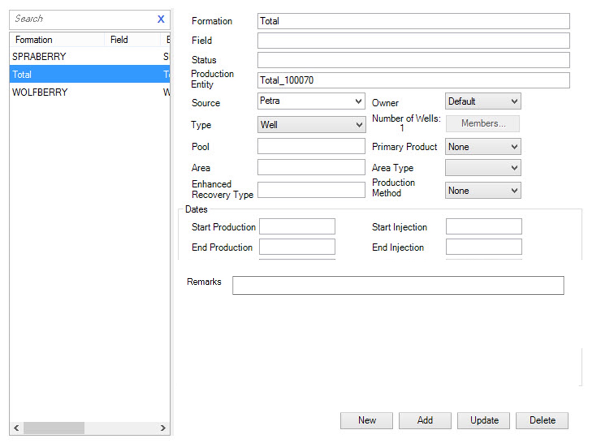Sort by the Field column header
This screenshot has width=601, height=443.
coord(119,40)
